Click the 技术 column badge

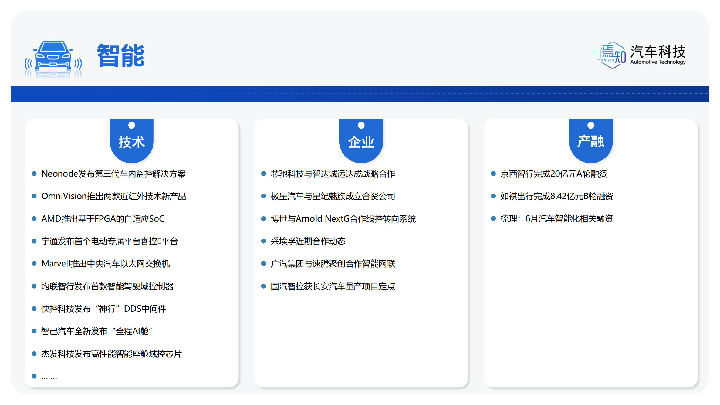(131, 141)
